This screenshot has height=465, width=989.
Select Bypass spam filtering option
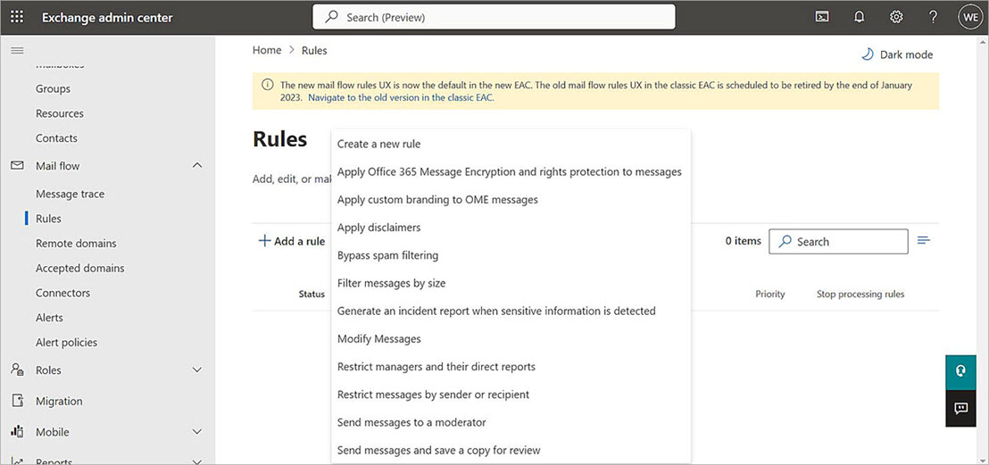point(387,255)
